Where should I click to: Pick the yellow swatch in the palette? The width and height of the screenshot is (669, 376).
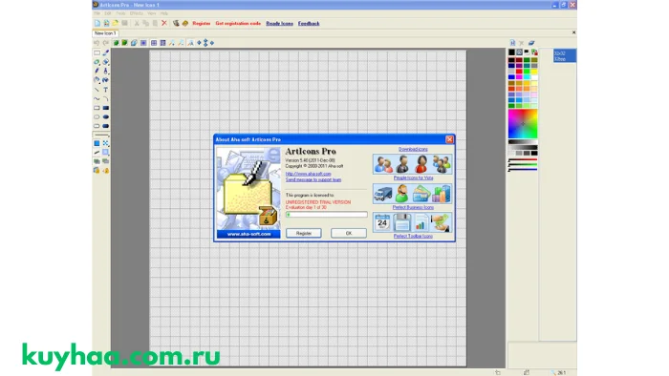coord(534,72)
